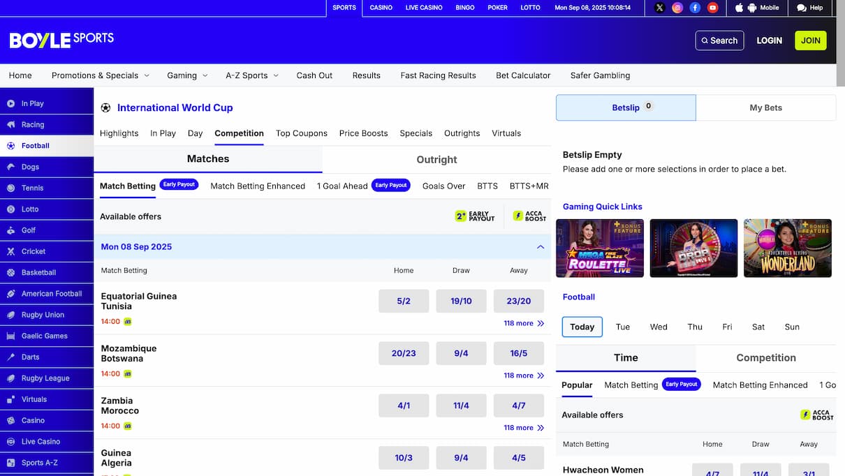Open the Betslip tab
Viewport: 845px width, 476px height.
[x=626, y=107]
